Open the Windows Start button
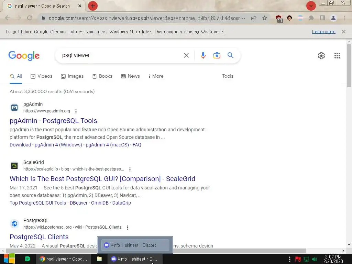Screen dimensions: 352x264 pyautogui.click(x=9, y=259)
